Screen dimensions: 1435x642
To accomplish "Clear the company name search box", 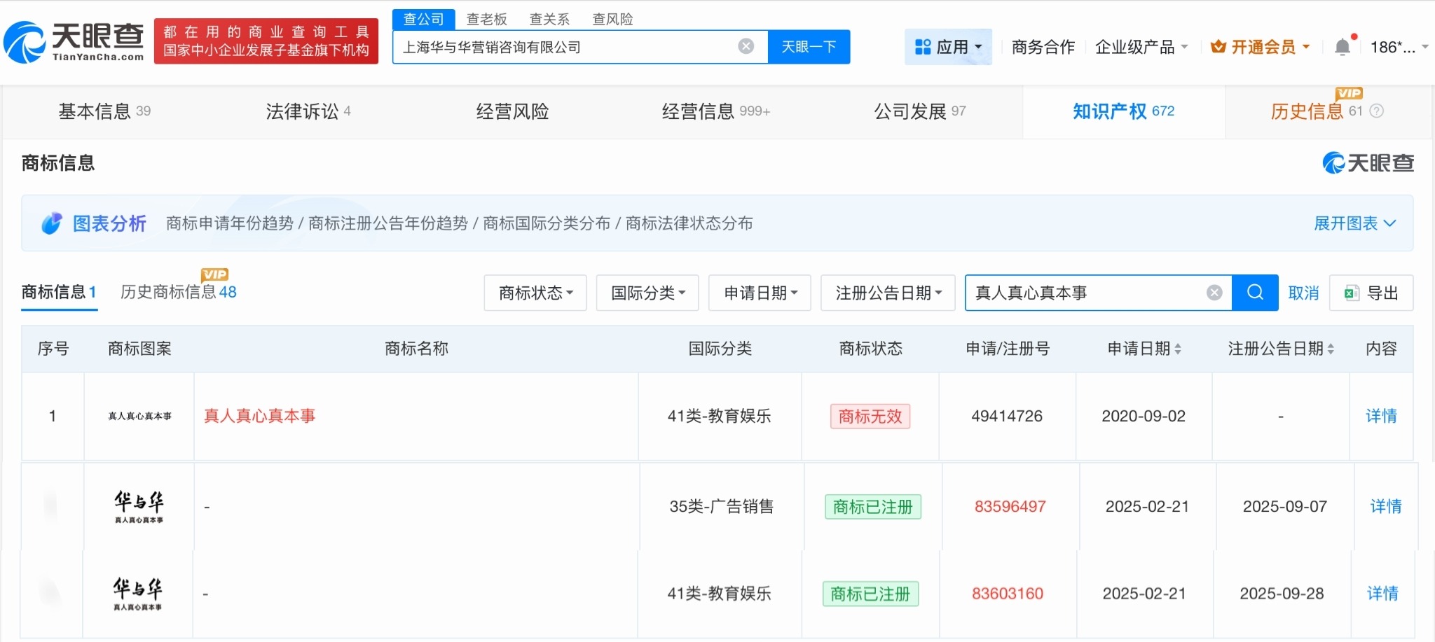I will click(747, 46).
